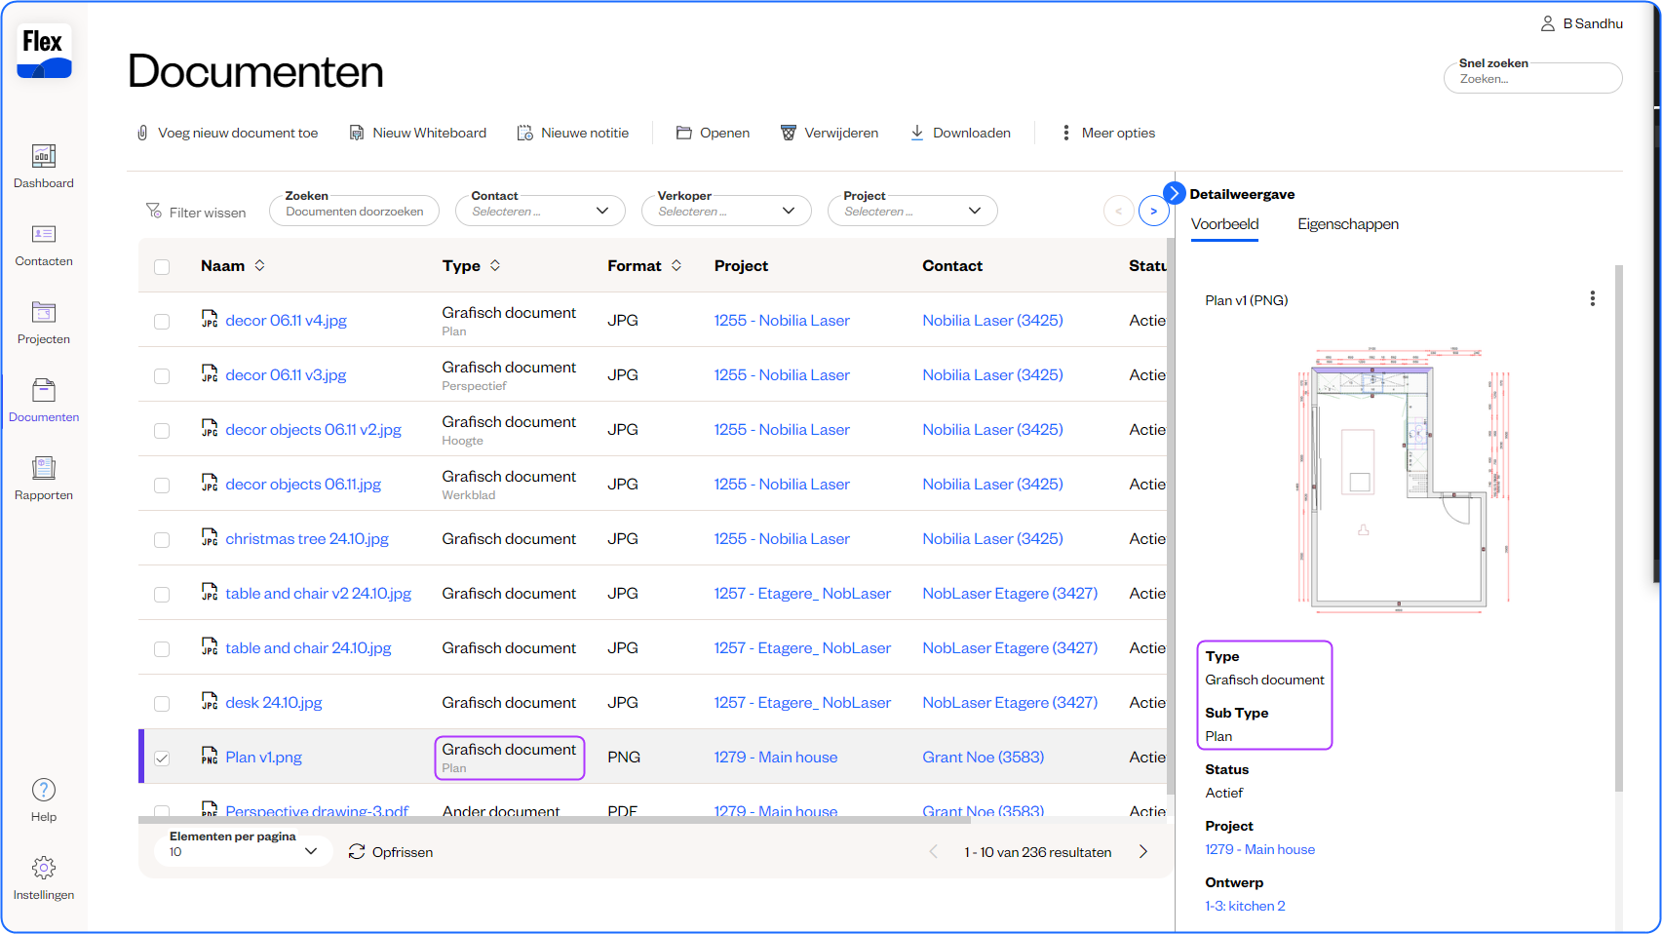Click the Nieuw Whiteboard toolbar button
Image resolution: width=1662 pixels, height=934 pixels.
[x=417, y=133]
